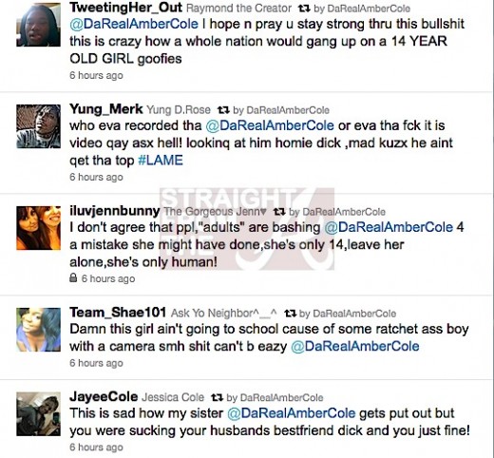Click the lock icon on iluvjennbunny's tweet
Image resolution: width=494 pixels, height=458 pixels.
tap(73, 278)
